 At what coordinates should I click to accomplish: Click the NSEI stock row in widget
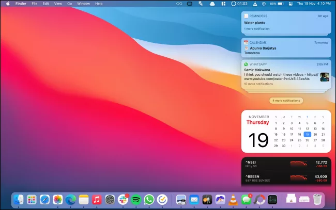point(286,165)
